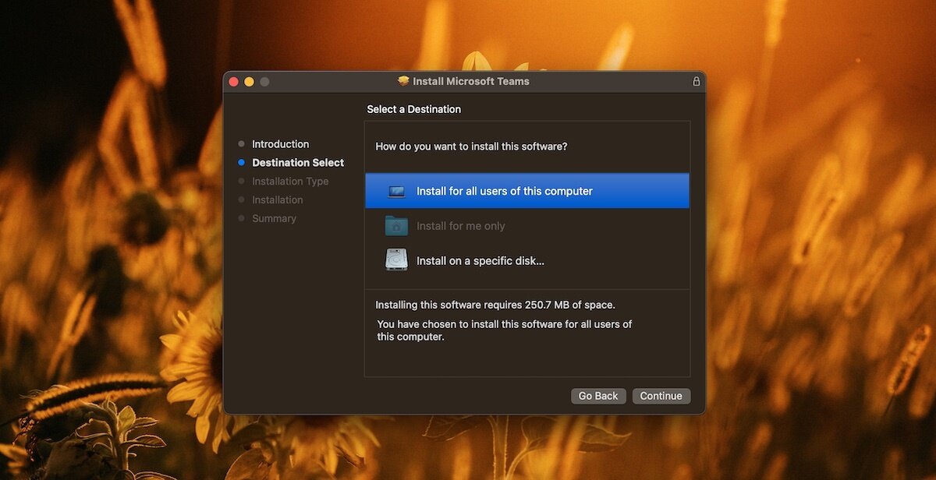Pick "Install on a specific disk..." option
Image resolution: width=936 pixels, height=480 pixels.
pyautogui.click(x=480, y=261)
